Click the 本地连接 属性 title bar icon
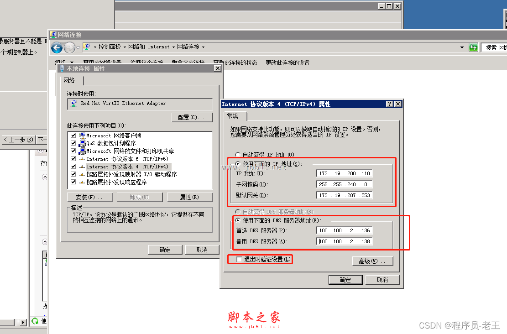507x334 pixels. (x=62, y=68)
